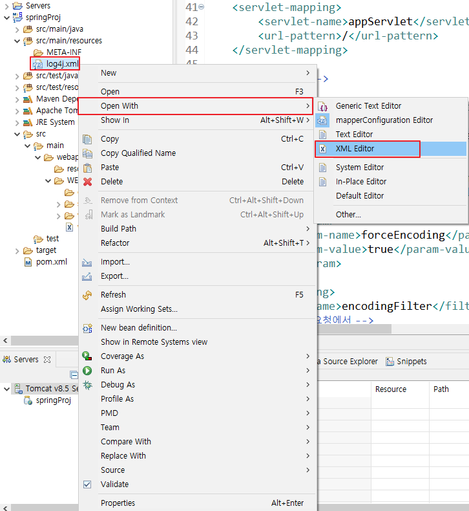
Task: Click the Paste clipboard icon
Action: click(87, 168)
